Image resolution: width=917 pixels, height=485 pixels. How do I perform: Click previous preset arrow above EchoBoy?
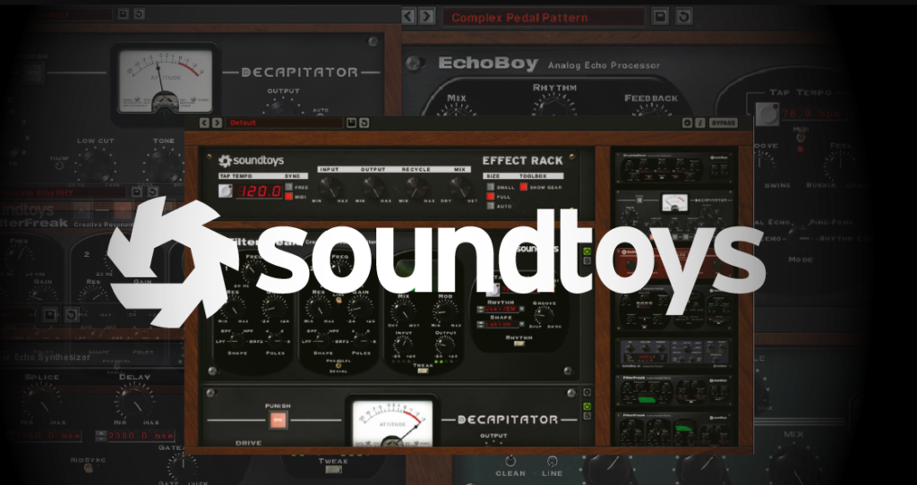click(x=408, y=17)
